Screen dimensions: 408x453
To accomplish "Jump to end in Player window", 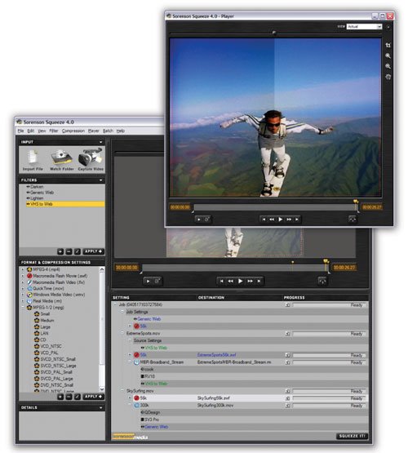I will [297, 220].
